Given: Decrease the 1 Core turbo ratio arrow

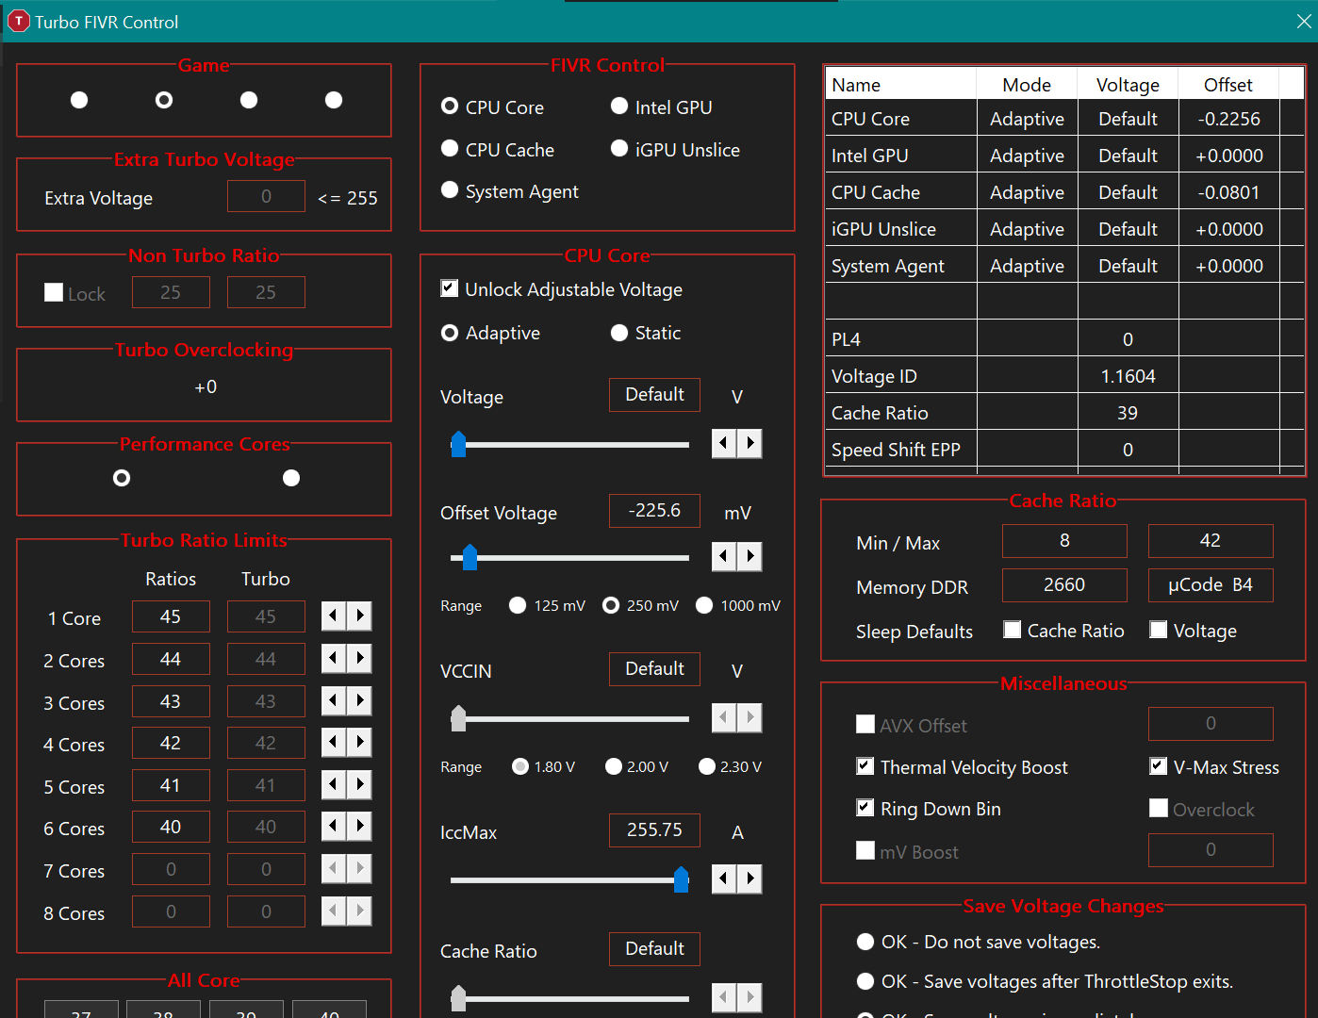Looking at the screenshot, I should coord(334,616).
